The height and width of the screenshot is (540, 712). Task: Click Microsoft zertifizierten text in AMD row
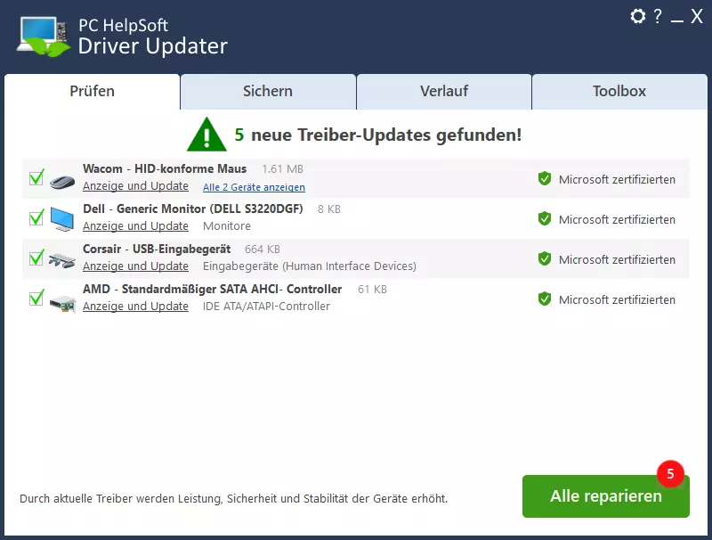[x=617, y=299]
